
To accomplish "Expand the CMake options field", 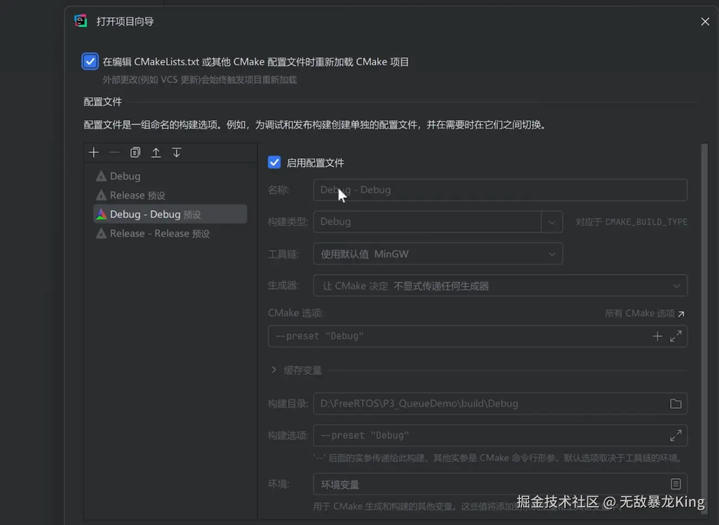I will (676, 336).
